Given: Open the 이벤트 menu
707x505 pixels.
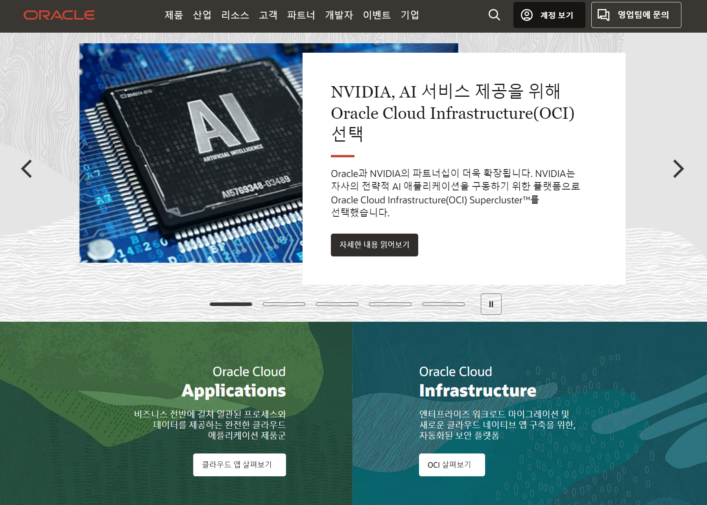Looking at the screenshot, I should [377, 15].
